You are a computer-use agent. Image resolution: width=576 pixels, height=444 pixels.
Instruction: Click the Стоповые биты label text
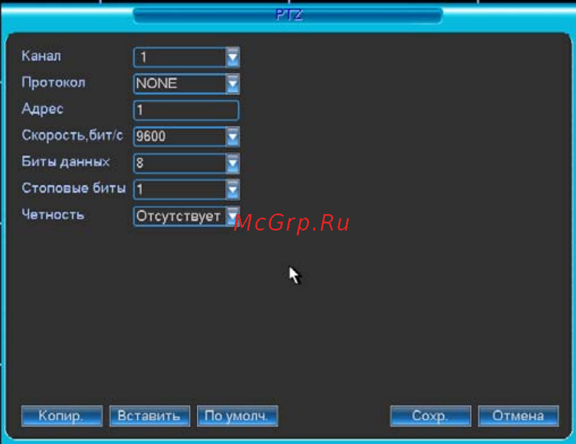coord(74,188)
